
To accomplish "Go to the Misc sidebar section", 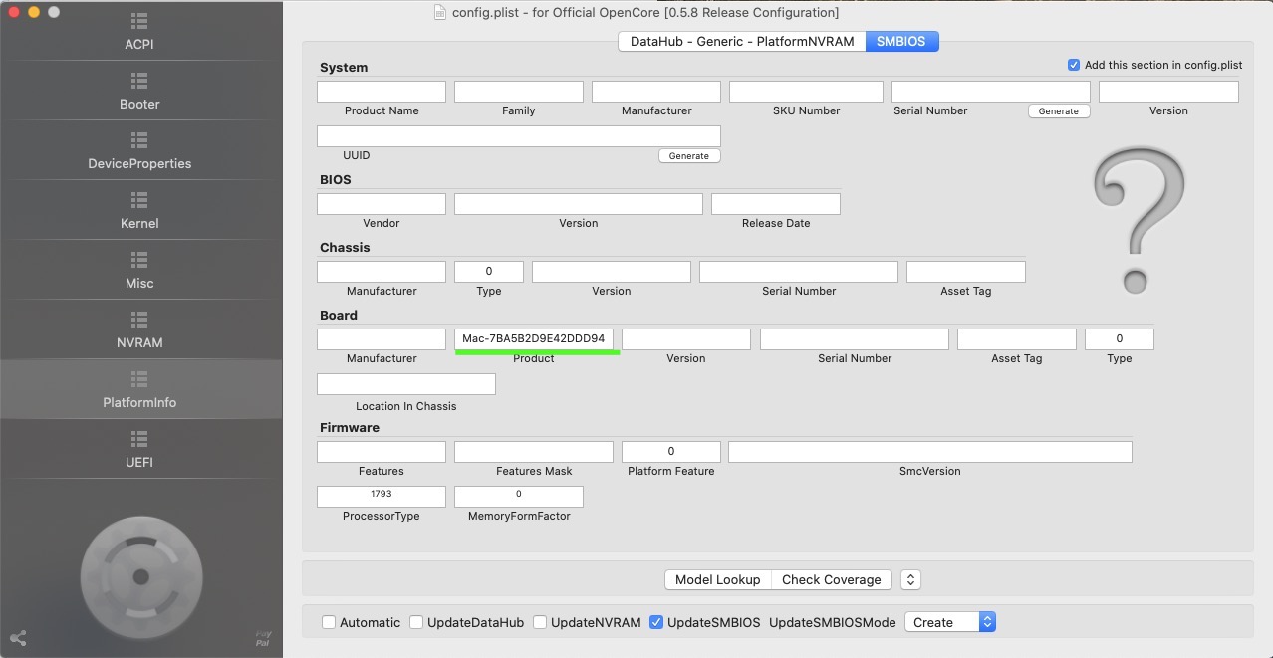I will click(x=139, y=270).
